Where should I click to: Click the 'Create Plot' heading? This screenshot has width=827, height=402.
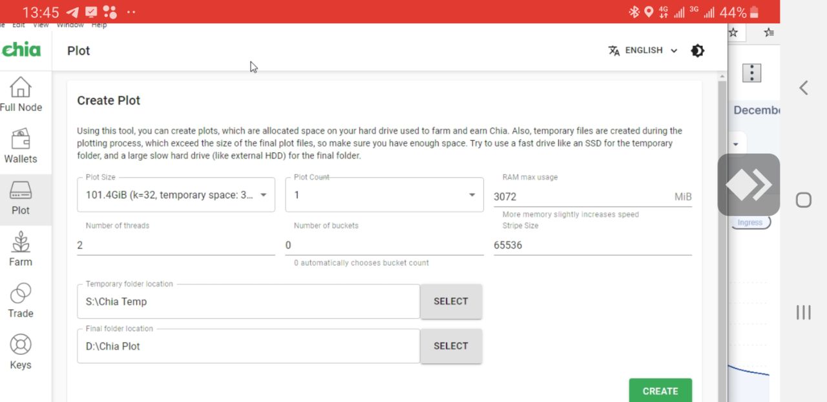click(x=109, y=101)
